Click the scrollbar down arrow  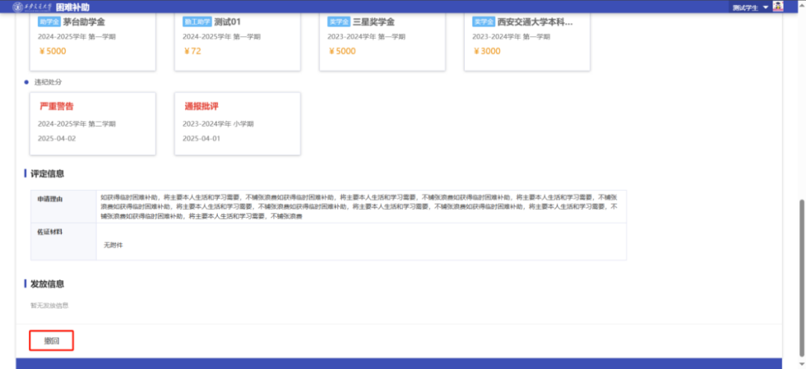[802, 365]
